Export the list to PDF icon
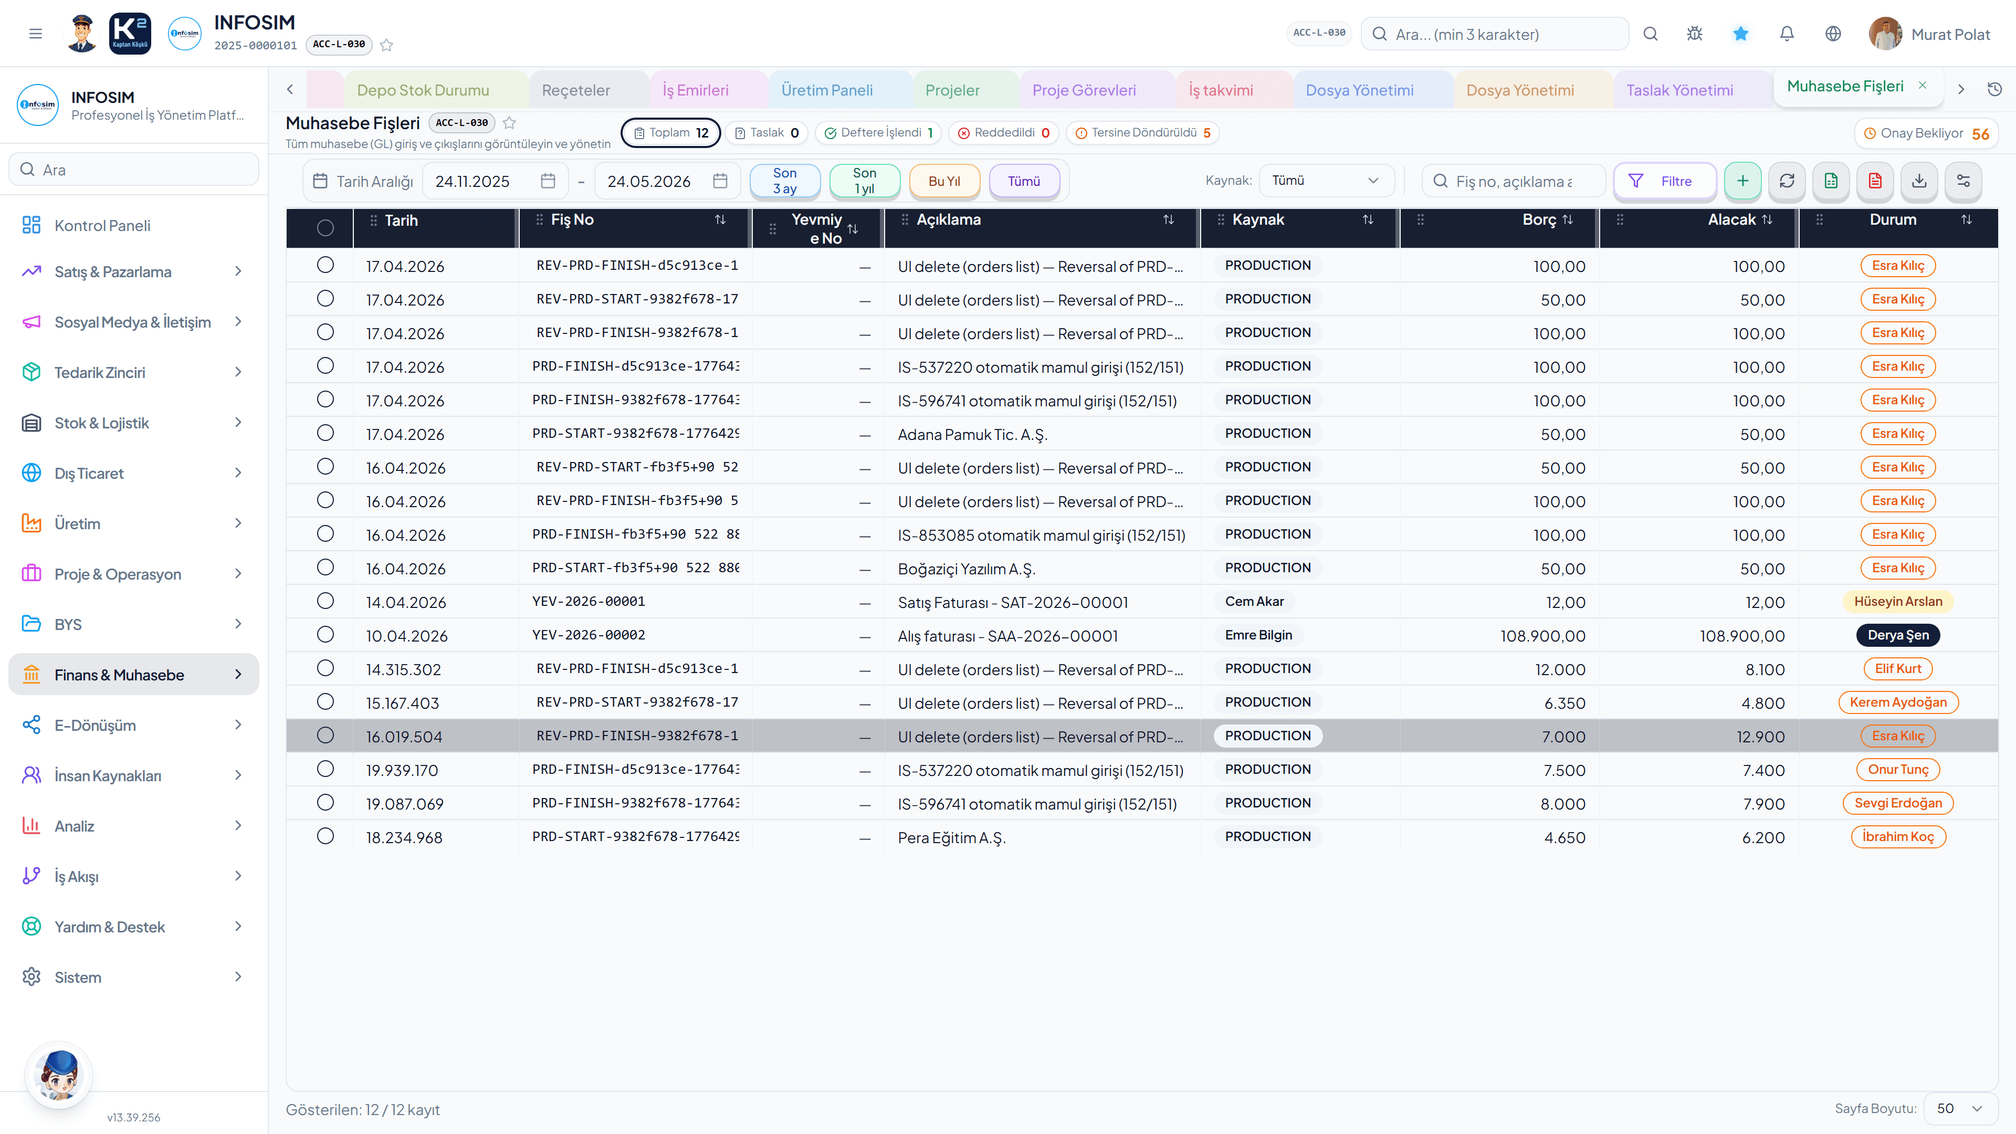The image size is (2016, 1134). [1875, 181]
